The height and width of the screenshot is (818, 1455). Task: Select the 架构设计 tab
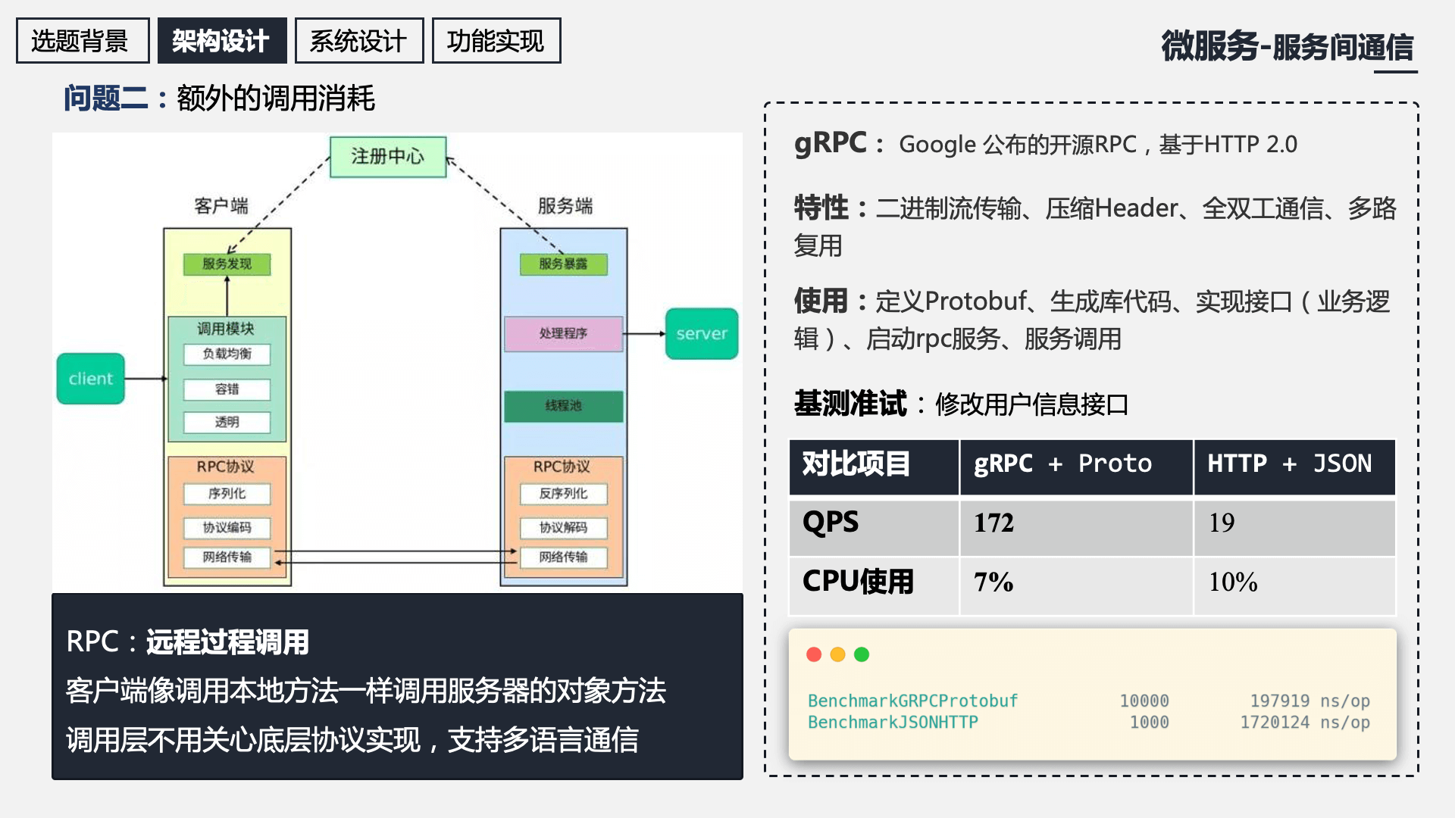click(221, 41)
